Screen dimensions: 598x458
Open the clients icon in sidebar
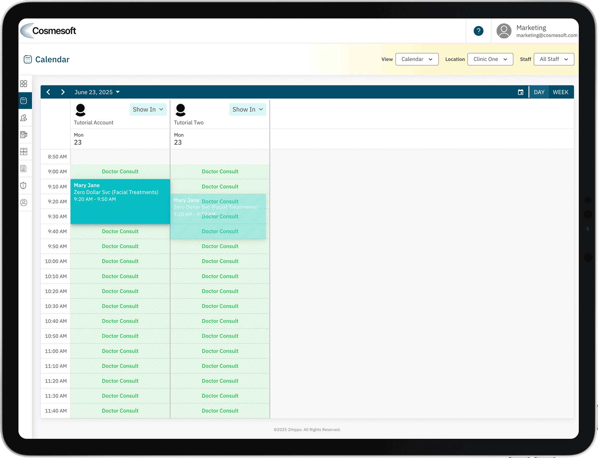point(24,118)
